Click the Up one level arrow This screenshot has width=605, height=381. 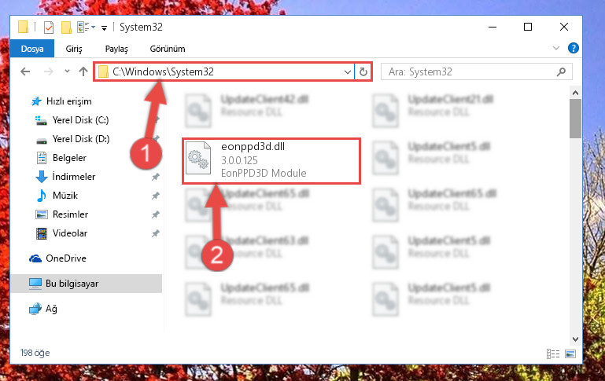click(x=83, y=71)
